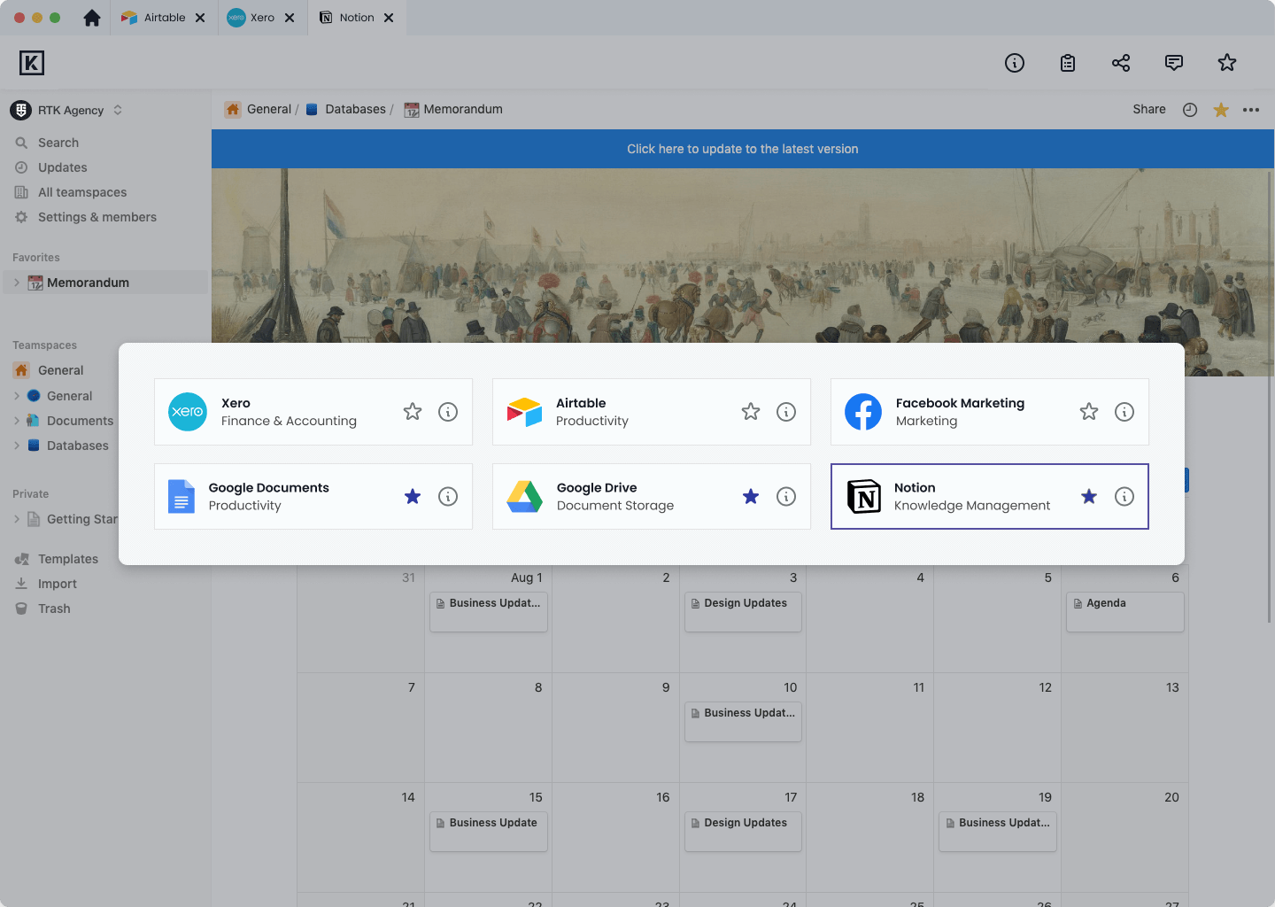Viewport: 1275px width, 907px height.
Task: Favorite the Facebook Marketing app
Action: (1089, 412)
